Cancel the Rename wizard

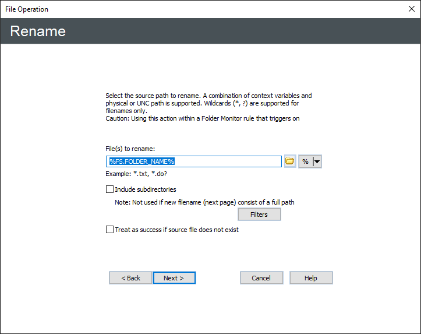pos(261,278)
